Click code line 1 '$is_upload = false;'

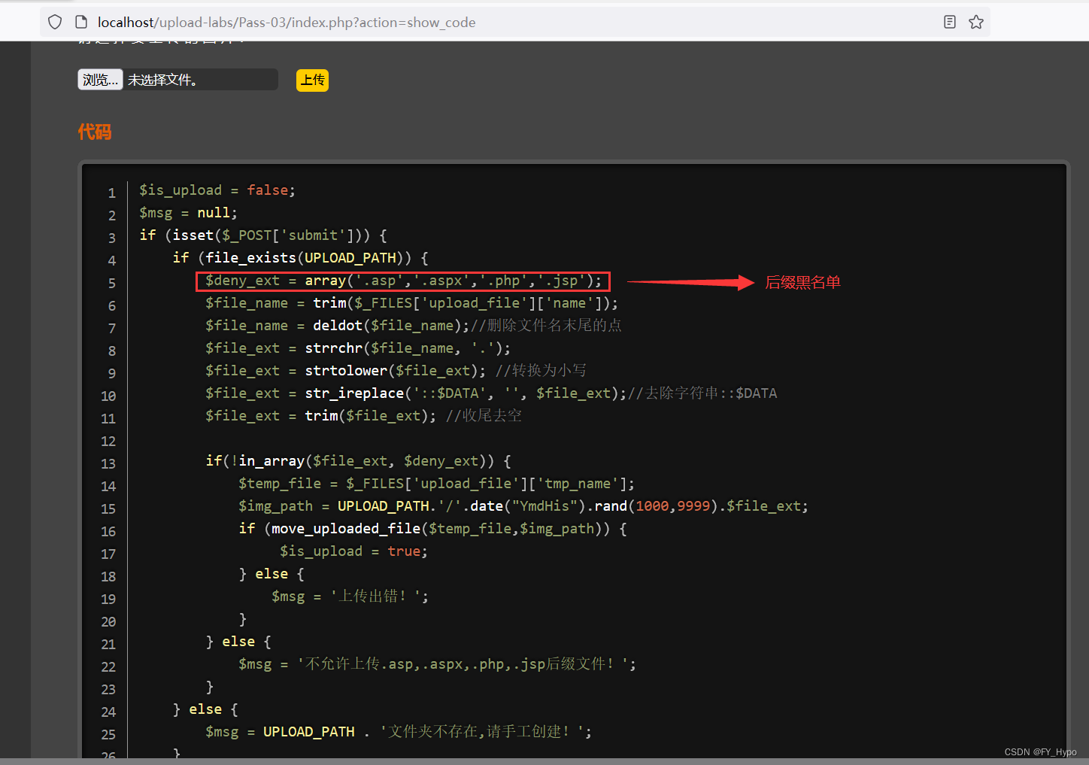tap(217, 190)
